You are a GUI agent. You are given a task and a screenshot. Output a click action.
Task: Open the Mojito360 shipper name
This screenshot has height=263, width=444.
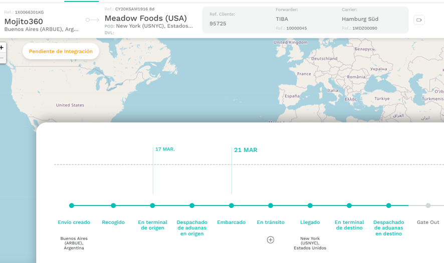[x=24, y=21]
